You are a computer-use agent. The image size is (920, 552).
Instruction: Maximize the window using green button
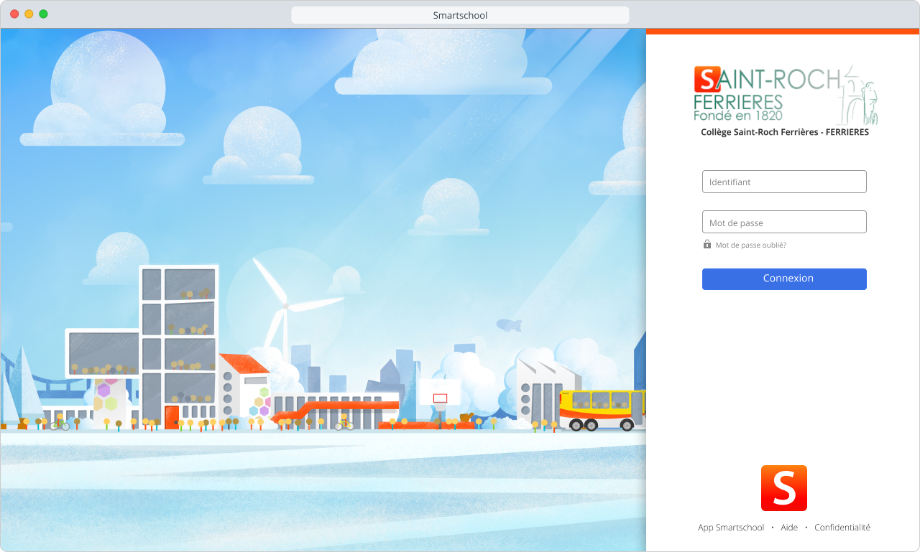[43, 14]
